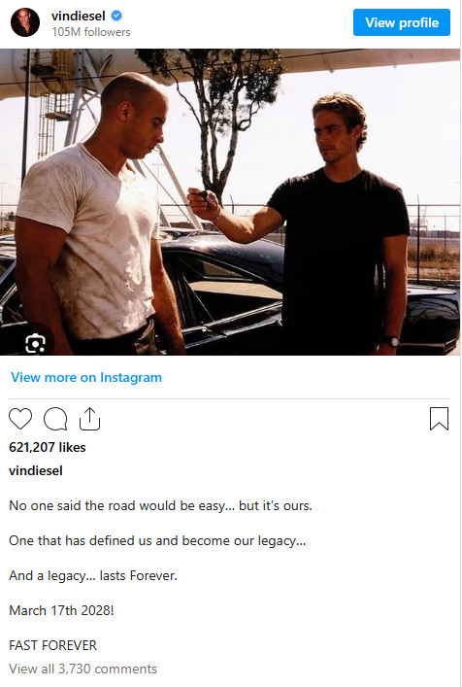Screen dimensions: 462x687
Task: Click the post photo of two men
Action: [230, 202]
